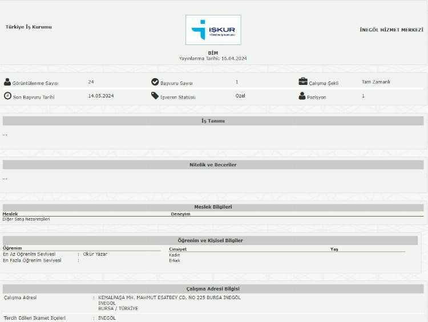Click the person icon beside Görüntülenme Sayısı

tap(7, 82)
